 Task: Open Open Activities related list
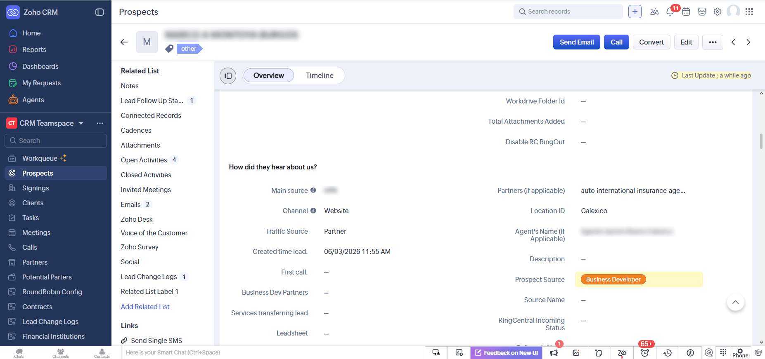pyautogui.click(x=144, y=160)
